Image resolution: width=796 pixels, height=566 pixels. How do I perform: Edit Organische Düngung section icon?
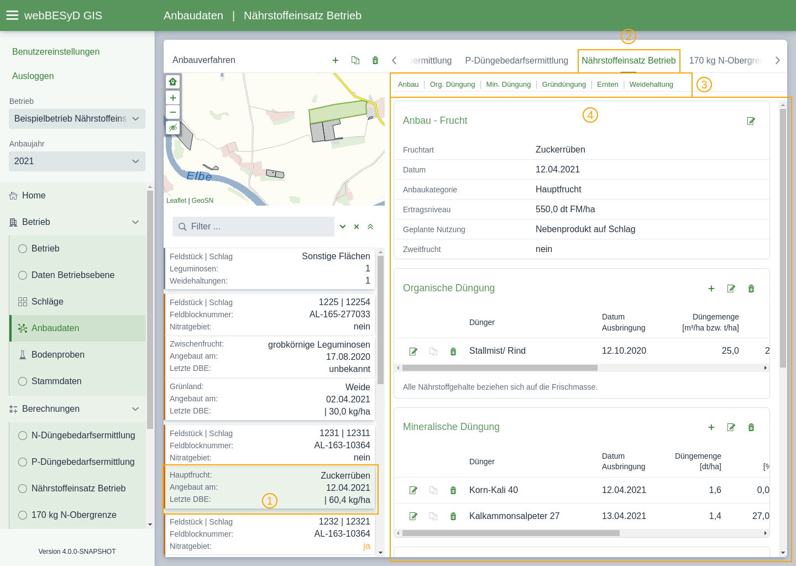[x=731, y=289]
